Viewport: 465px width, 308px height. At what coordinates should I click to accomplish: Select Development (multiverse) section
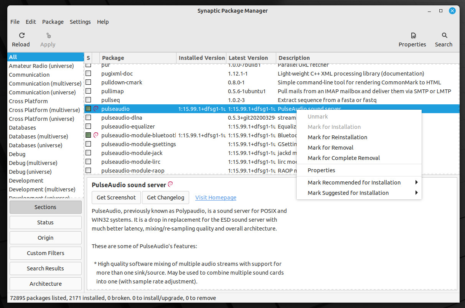45,189
